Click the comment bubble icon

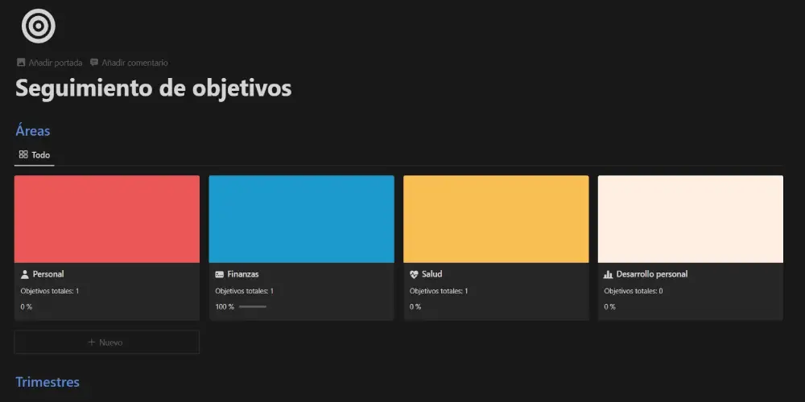(94, 63)
